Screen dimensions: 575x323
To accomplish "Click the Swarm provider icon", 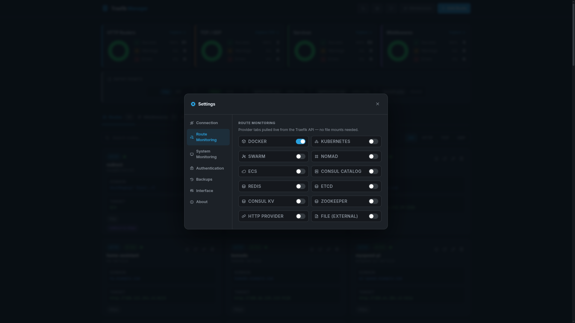I will coord(243,156).
